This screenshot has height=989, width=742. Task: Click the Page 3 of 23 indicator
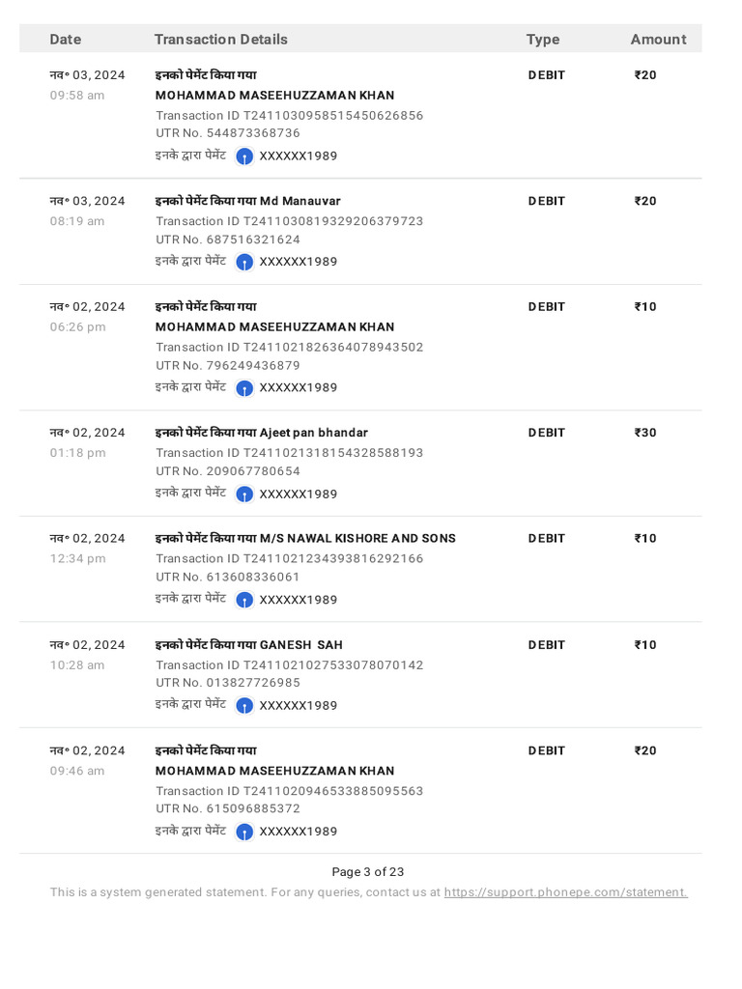coord(368,872)
